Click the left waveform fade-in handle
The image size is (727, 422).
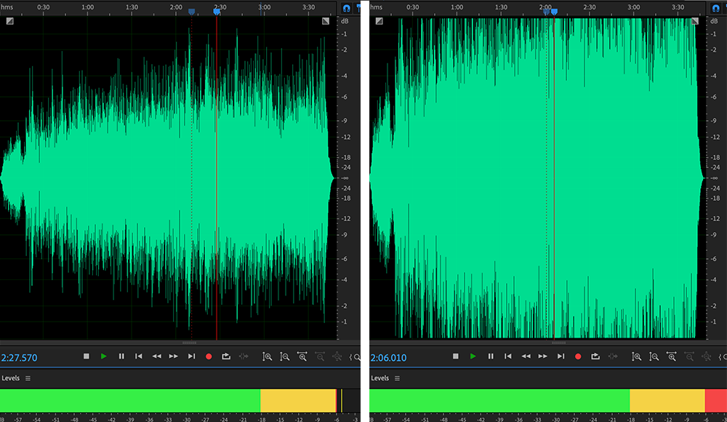(9, 21)
